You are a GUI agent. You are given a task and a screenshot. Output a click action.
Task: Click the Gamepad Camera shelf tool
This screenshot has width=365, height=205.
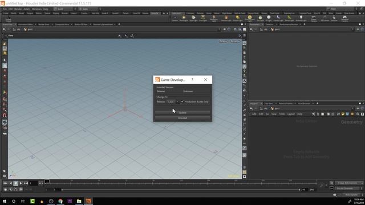(x=344, y=18)
